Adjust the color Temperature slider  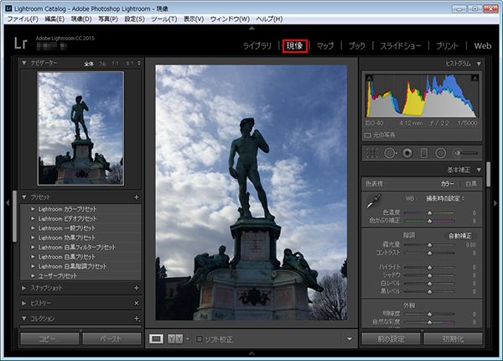(x=429, y=212)
